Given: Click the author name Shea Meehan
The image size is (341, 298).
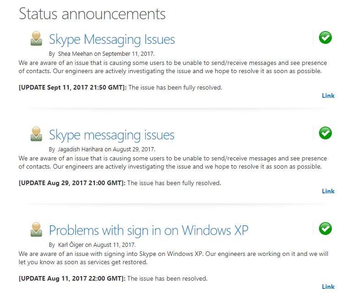Looking at the screenshot, I should pos(75,53).
